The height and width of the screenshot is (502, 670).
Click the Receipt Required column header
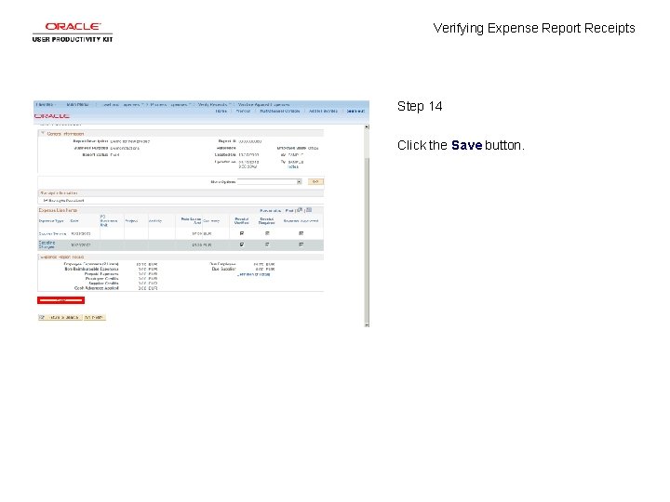coord(267,220)
